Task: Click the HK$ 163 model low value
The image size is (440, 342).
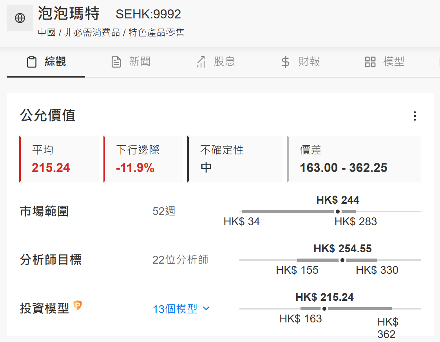Action: coord(301,319)
